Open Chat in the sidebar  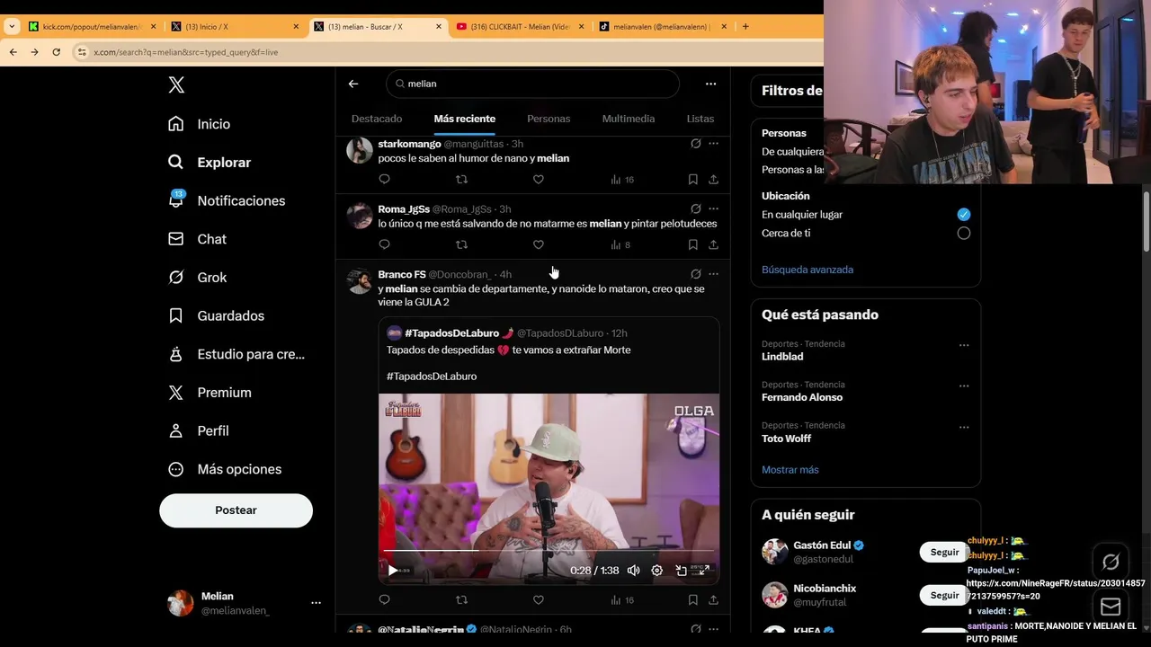tap(197, 239)
